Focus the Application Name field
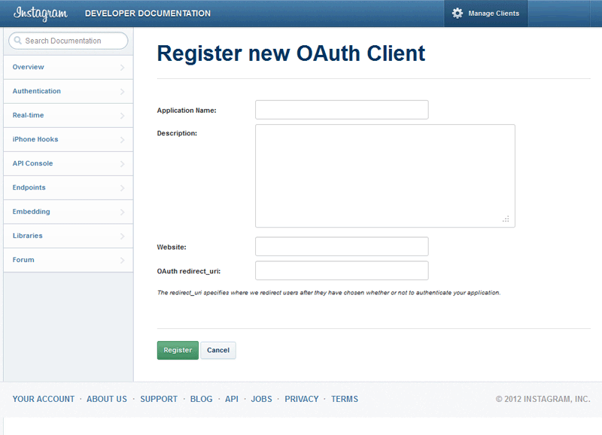 [x=342, y=110]
